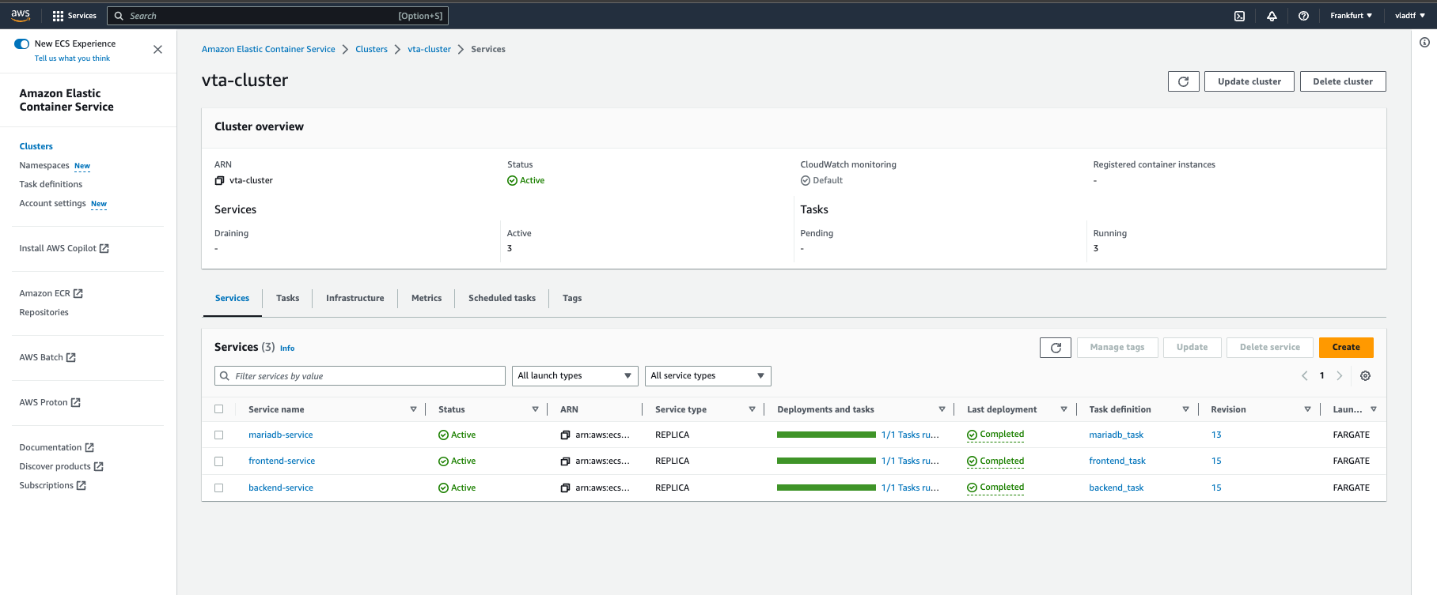This screenshot has height=595, width=1437.
Task: Open the Amazon ECR external link
Action: click(51, 293)
